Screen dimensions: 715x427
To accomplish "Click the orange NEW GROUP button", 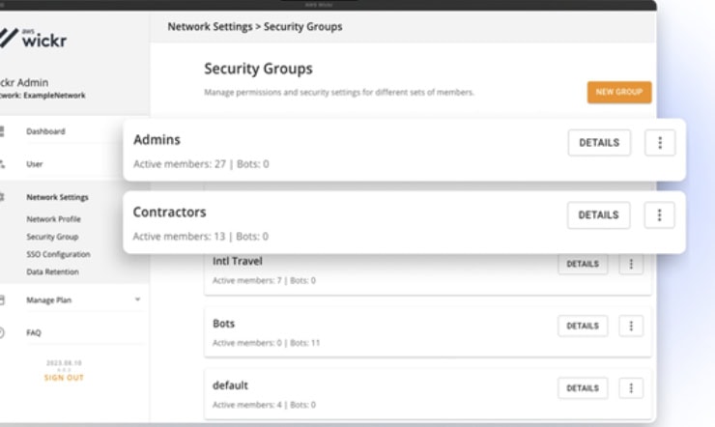I will coord(618,92).
